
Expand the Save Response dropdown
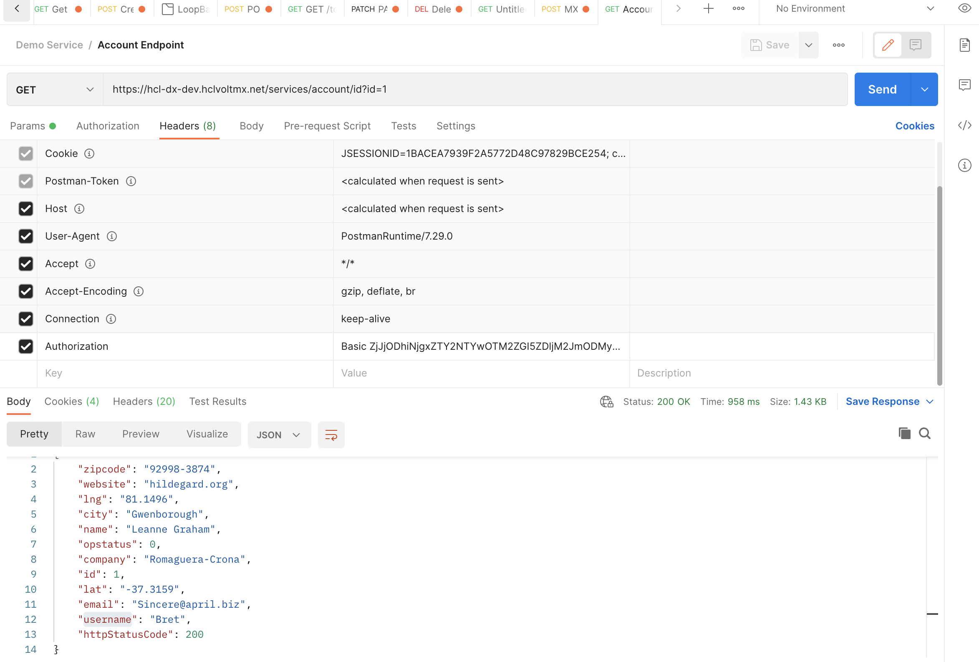[930, 402]
